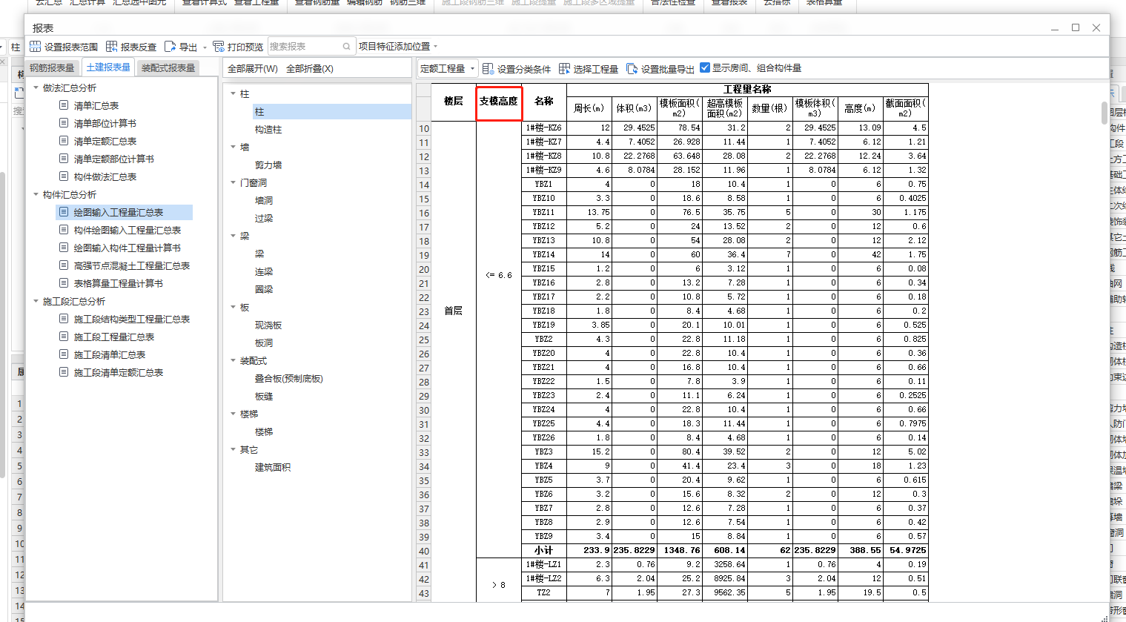Open the 导出 dropdown arrow
Viewport: 1126px width, 622px height.
click(205, 47)
